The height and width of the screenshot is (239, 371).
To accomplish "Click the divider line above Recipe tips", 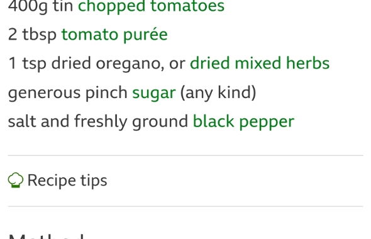I will (185, 155).
